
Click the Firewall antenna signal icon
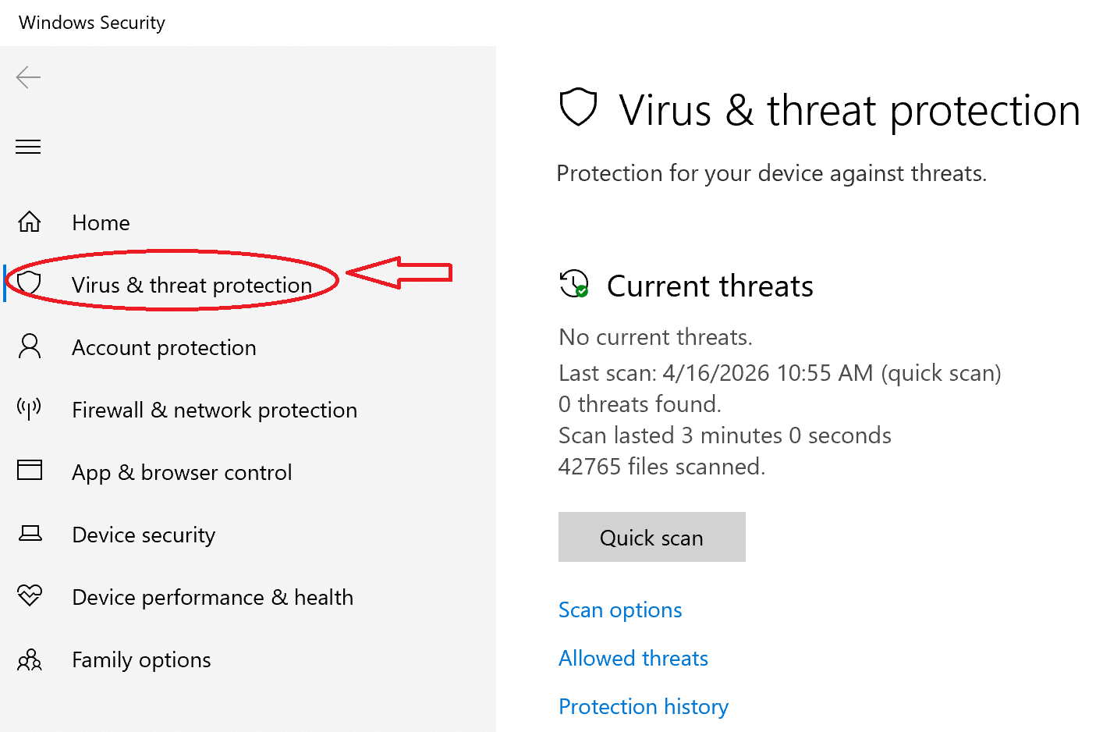coord(30,408)
